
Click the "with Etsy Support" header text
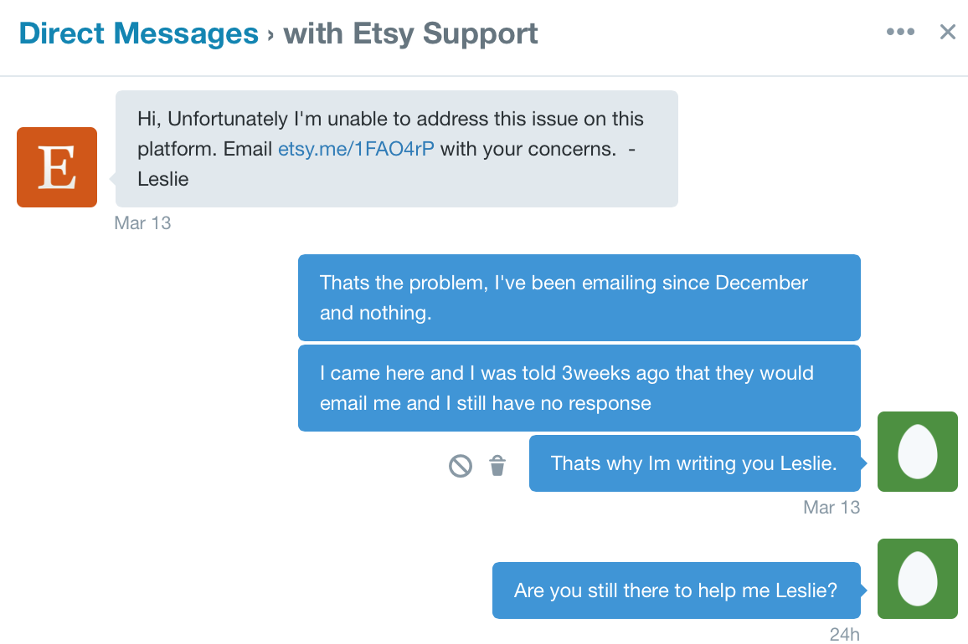(x=409, y=33)
